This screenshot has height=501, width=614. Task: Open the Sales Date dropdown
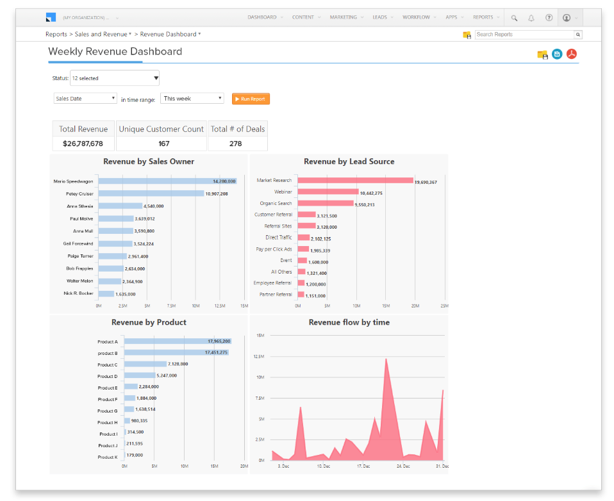click(85, 98)
